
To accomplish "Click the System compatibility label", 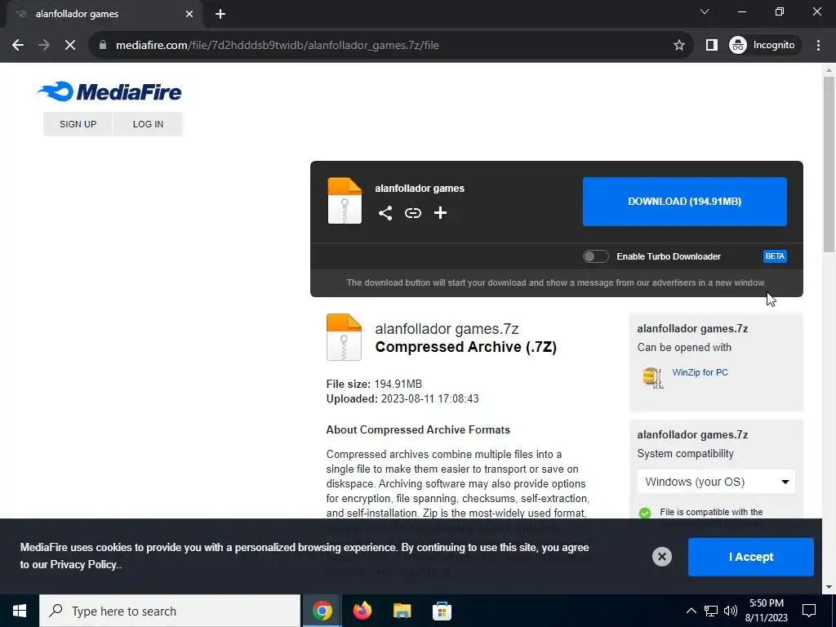I will tap(685, 454).
